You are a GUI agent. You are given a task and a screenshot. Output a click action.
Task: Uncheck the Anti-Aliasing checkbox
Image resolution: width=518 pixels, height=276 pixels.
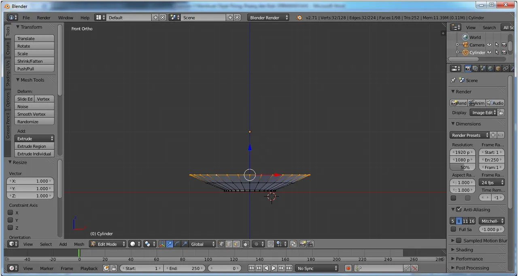coord(459,210)
